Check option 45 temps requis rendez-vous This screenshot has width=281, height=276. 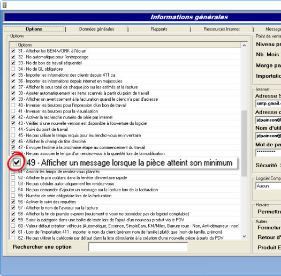click(x=13, y=135)
